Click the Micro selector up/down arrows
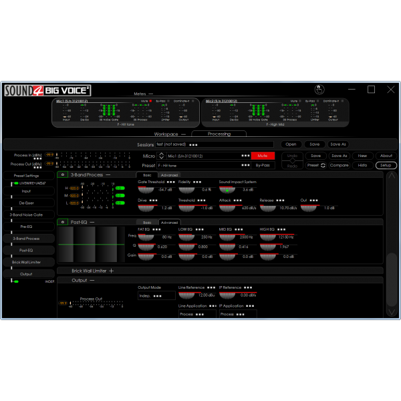401x401 pixels. 161,156
